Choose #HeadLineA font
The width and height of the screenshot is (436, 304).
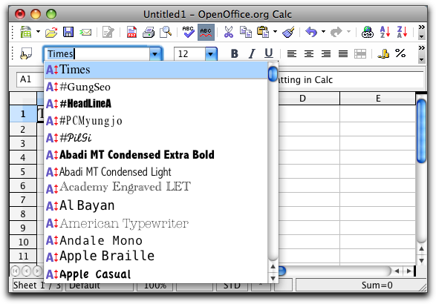[x=156, y=104]
